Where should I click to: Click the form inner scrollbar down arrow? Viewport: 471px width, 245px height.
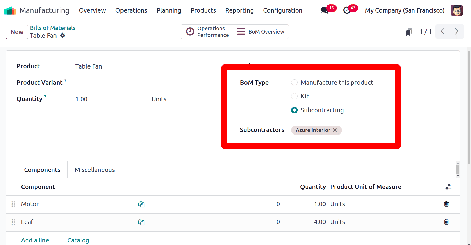click(x=458, y=176)
